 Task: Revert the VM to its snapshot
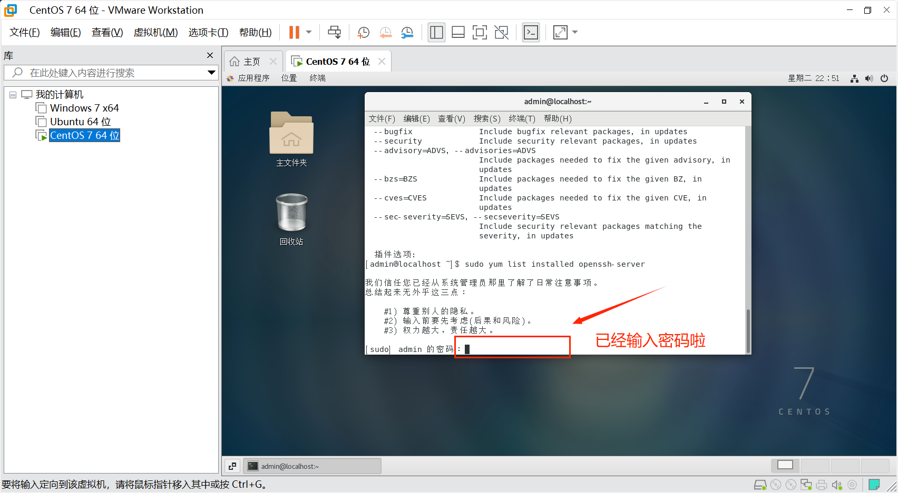(385, 33)
